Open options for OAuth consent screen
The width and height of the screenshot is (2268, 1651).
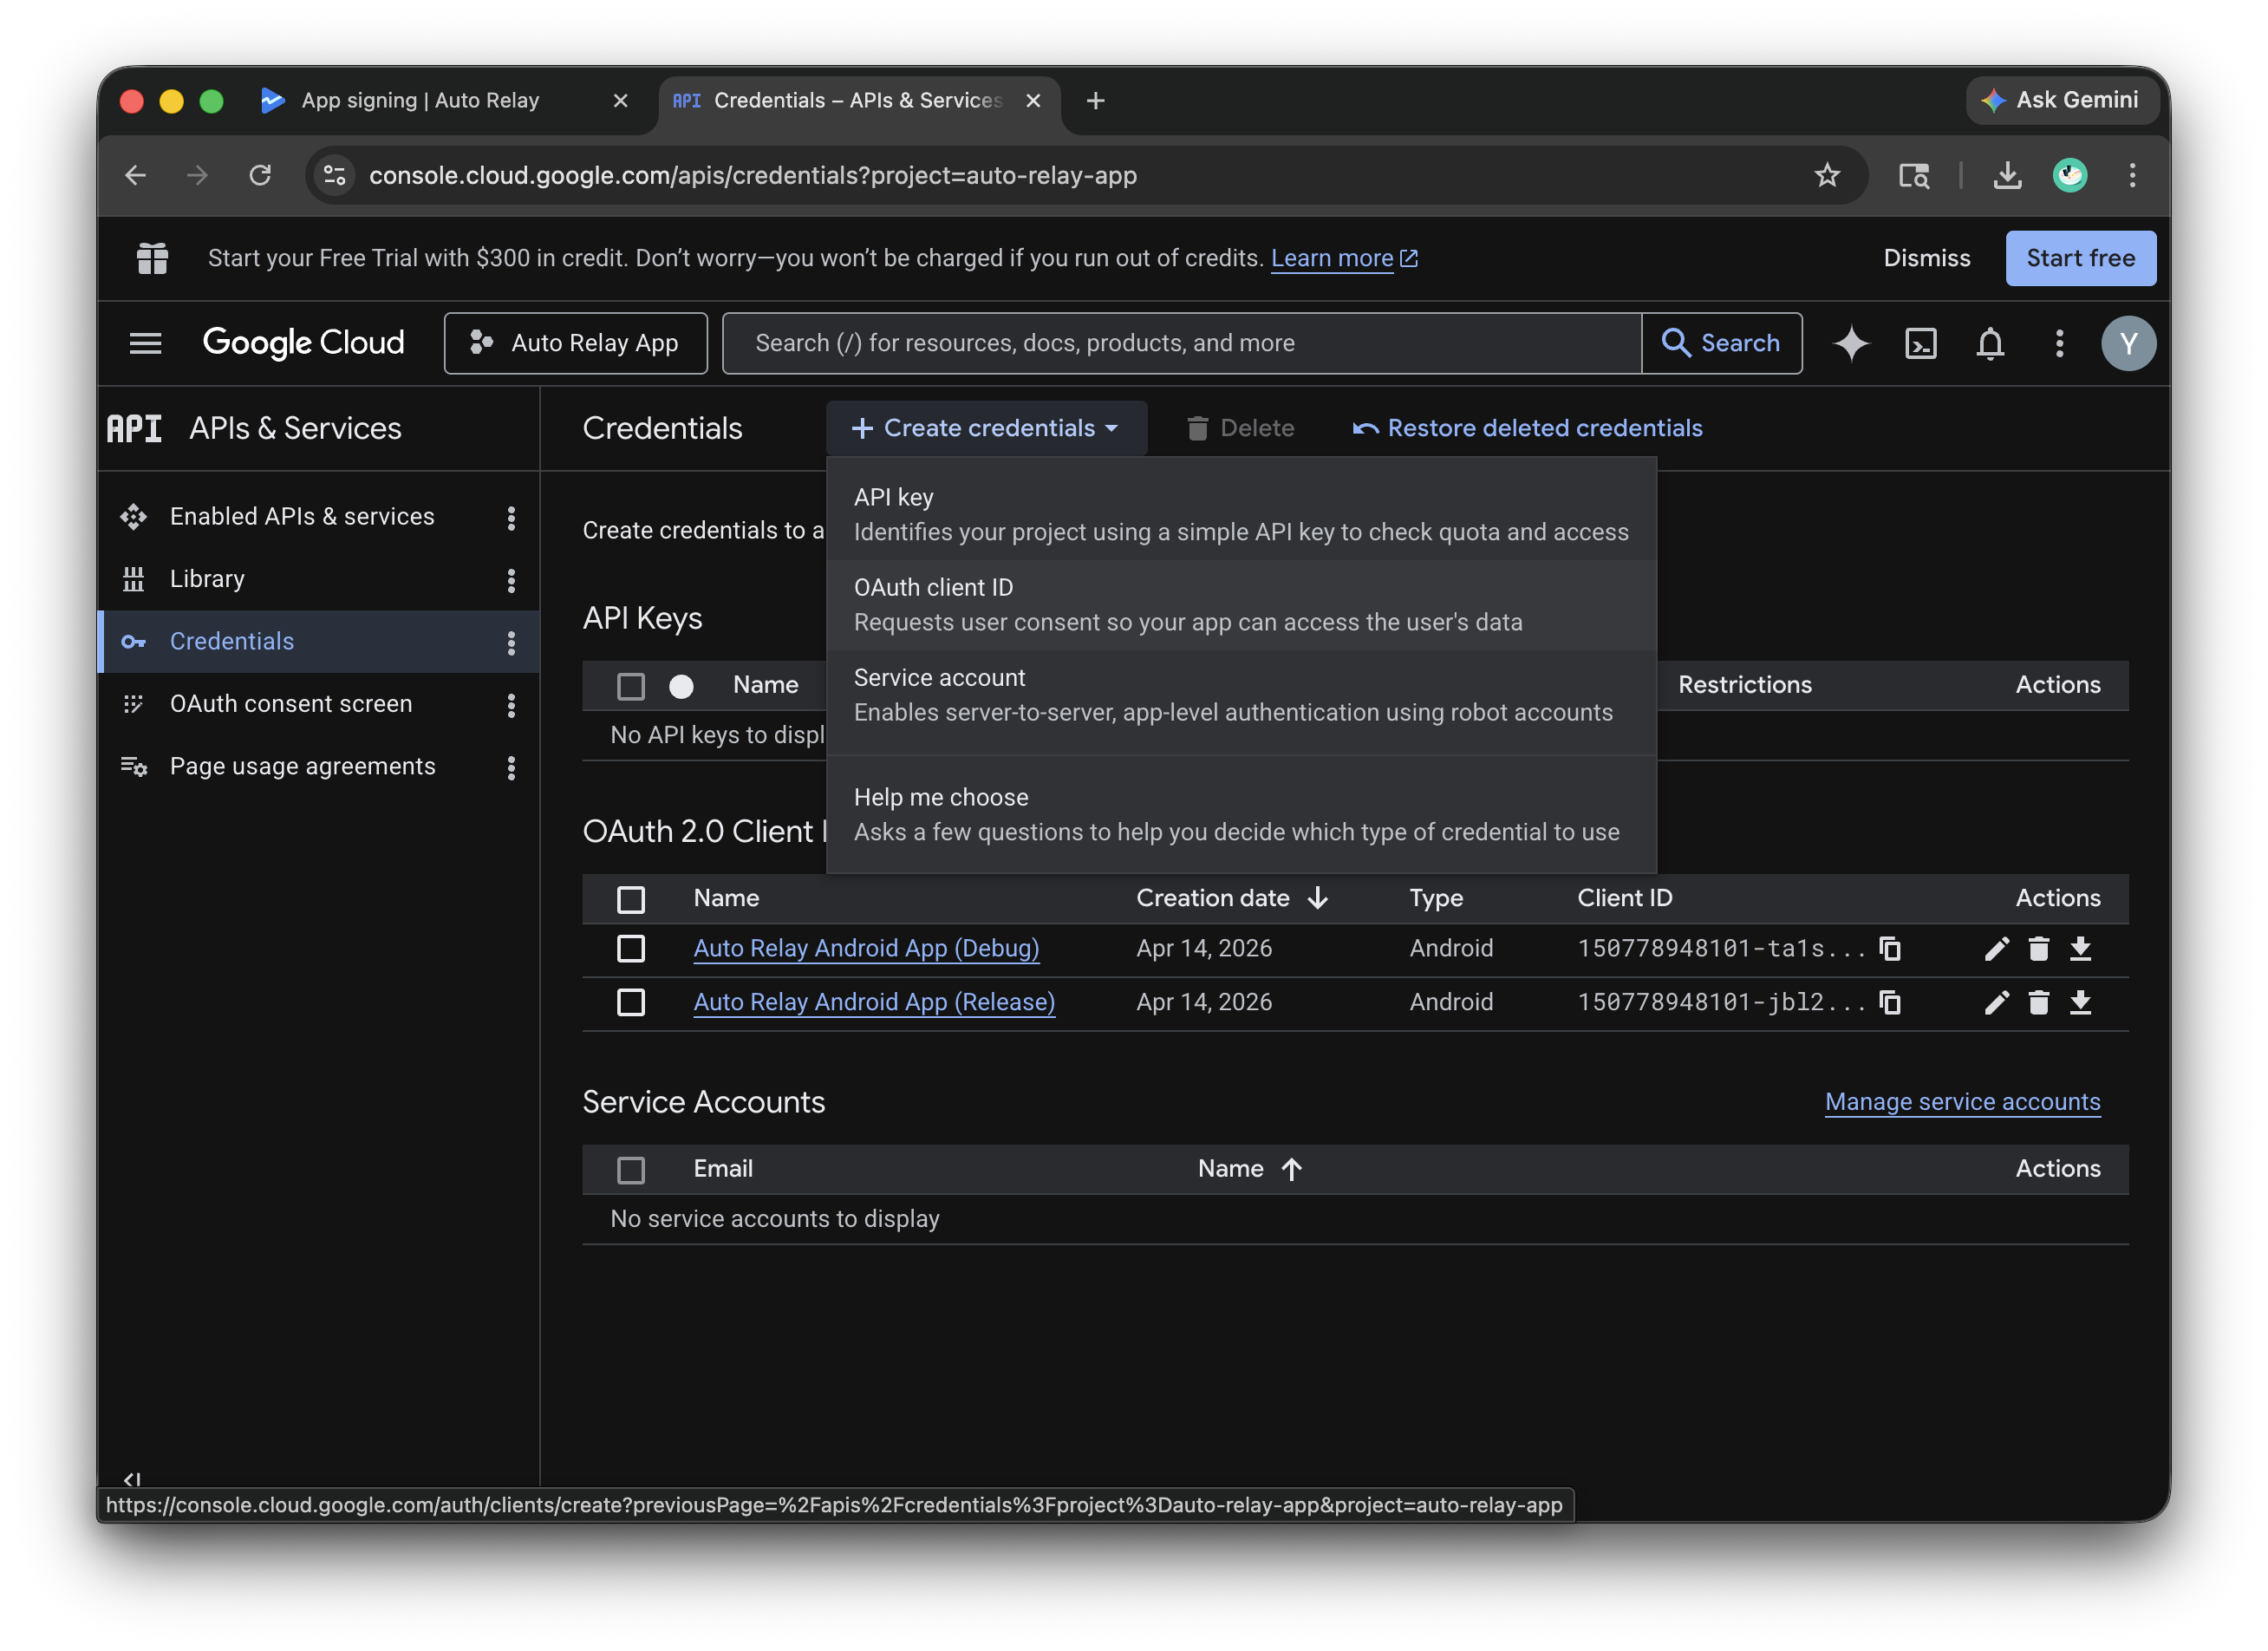(511, 704)
